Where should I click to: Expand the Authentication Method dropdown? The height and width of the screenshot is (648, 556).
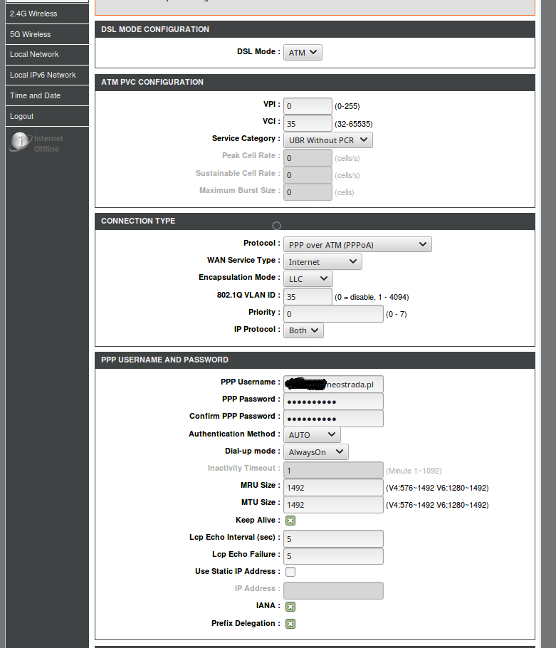pyautogui.click(x=312, y=434)
